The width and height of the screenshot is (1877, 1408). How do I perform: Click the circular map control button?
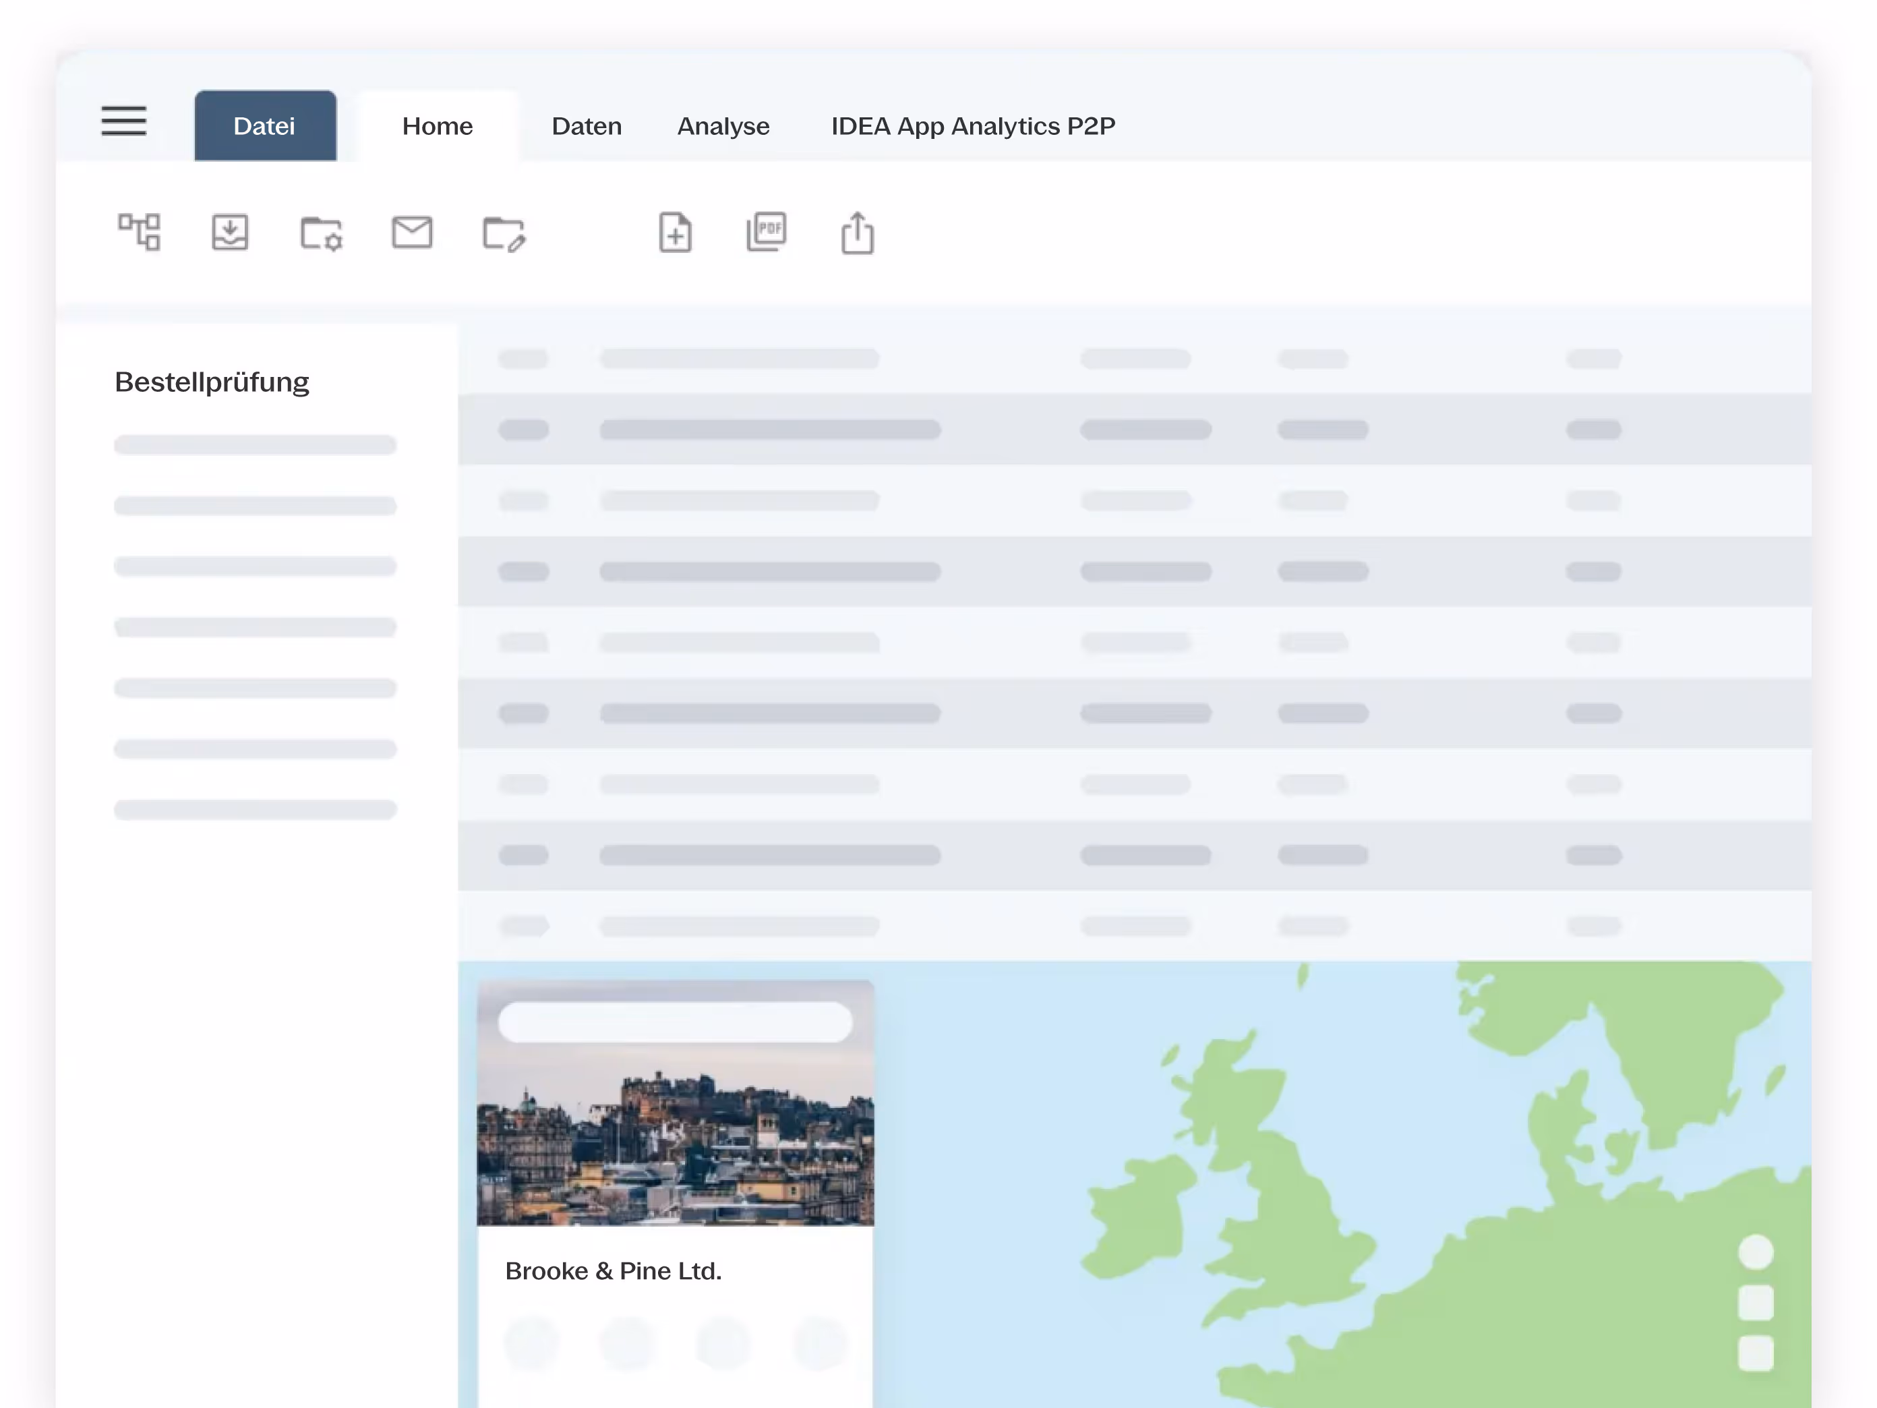pos(1756,1250)
